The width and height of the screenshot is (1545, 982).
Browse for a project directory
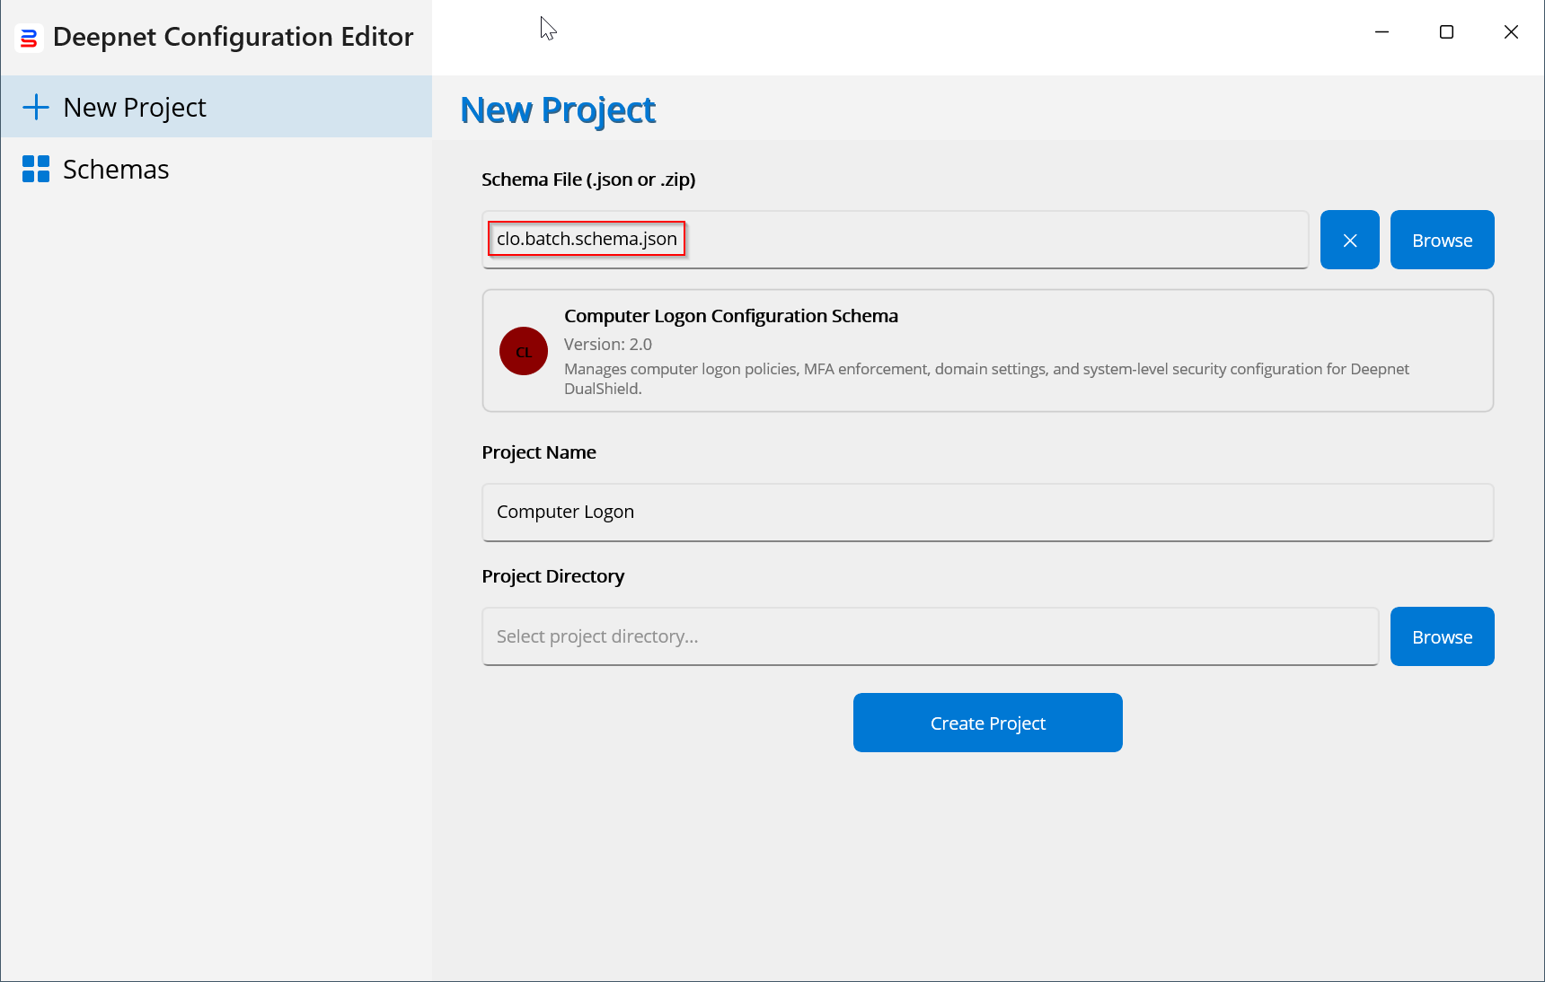click(x=1442, y=636)
